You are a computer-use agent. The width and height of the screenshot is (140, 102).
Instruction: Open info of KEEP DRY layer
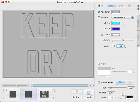tap(38, 90)
